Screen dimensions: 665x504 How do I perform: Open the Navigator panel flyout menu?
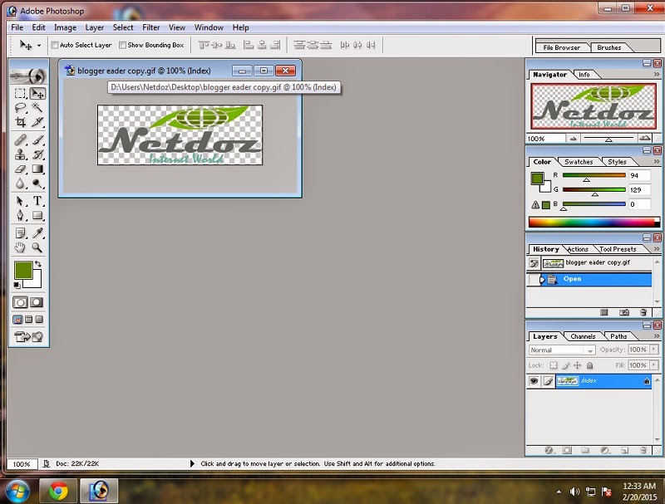(x=657, y=75)
